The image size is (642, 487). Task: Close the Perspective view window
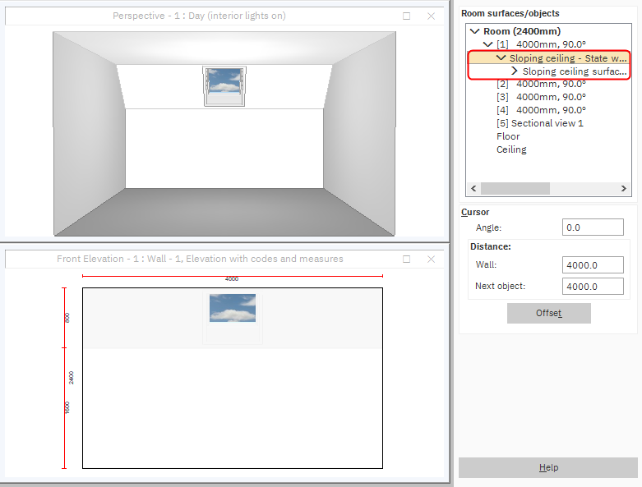(431, 16)
